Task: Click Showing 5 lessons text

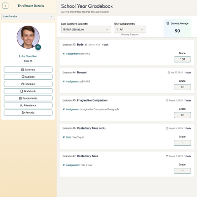Action: (130, 34)
